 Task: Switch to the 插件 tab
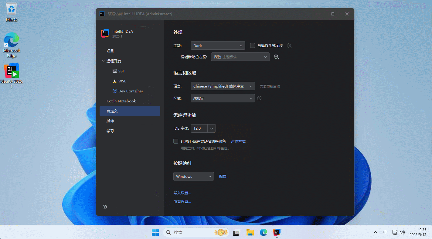tap(110, 121)
